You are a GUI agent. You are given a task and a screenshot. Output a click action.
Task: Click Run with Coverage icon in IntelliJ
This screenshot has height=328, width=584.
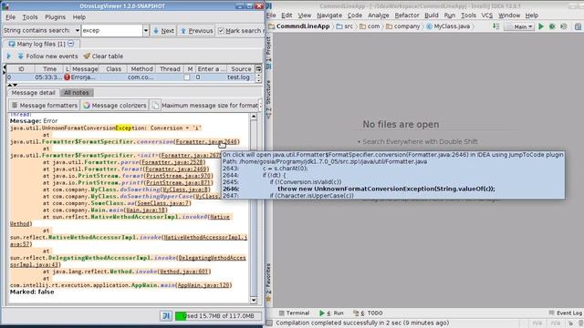pos(564,26)
